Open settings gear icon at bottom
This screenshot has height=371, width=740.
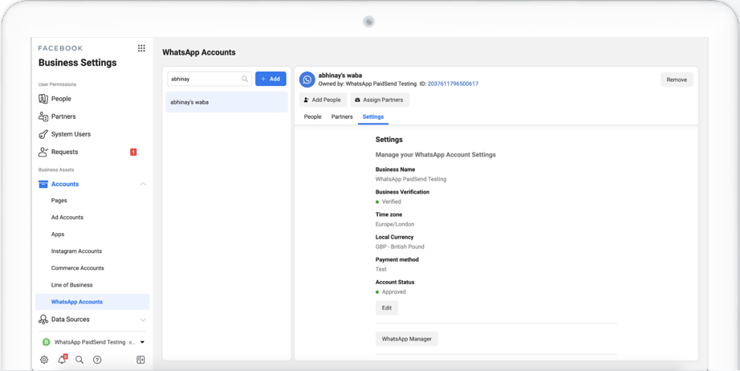[44, 360]
